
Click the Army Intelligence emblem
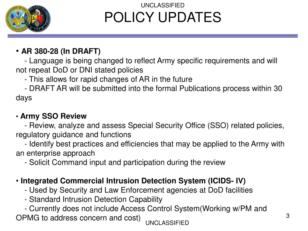pyautogui.click(x=38, y=18)
